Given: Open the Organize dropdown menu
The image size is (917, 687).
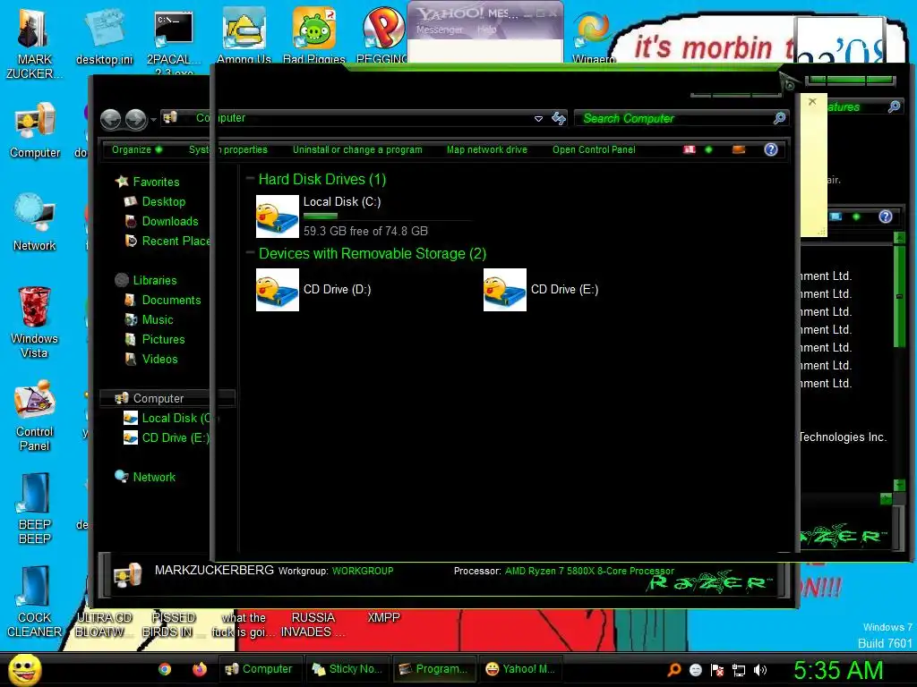Looking at the screenshot, I should [137, 149].
